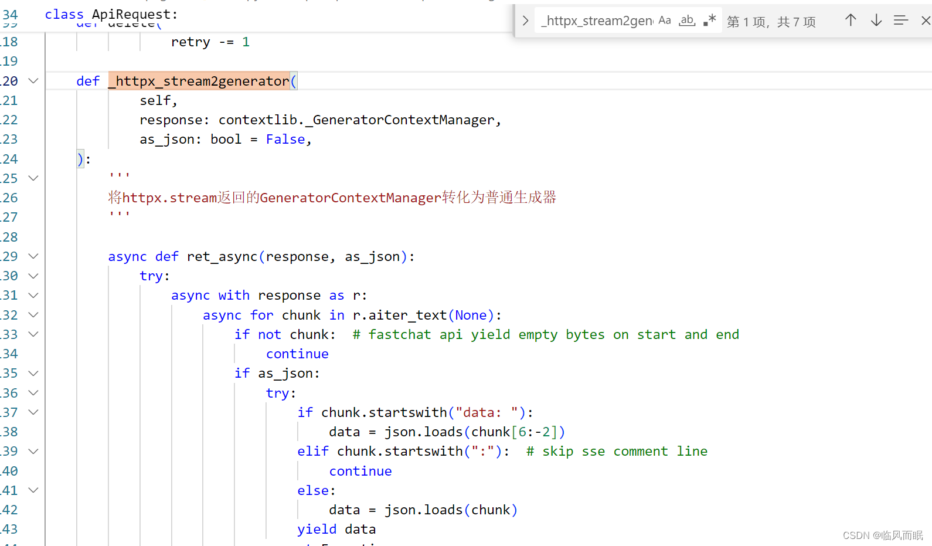Click the Chinese docstring line

332,198
